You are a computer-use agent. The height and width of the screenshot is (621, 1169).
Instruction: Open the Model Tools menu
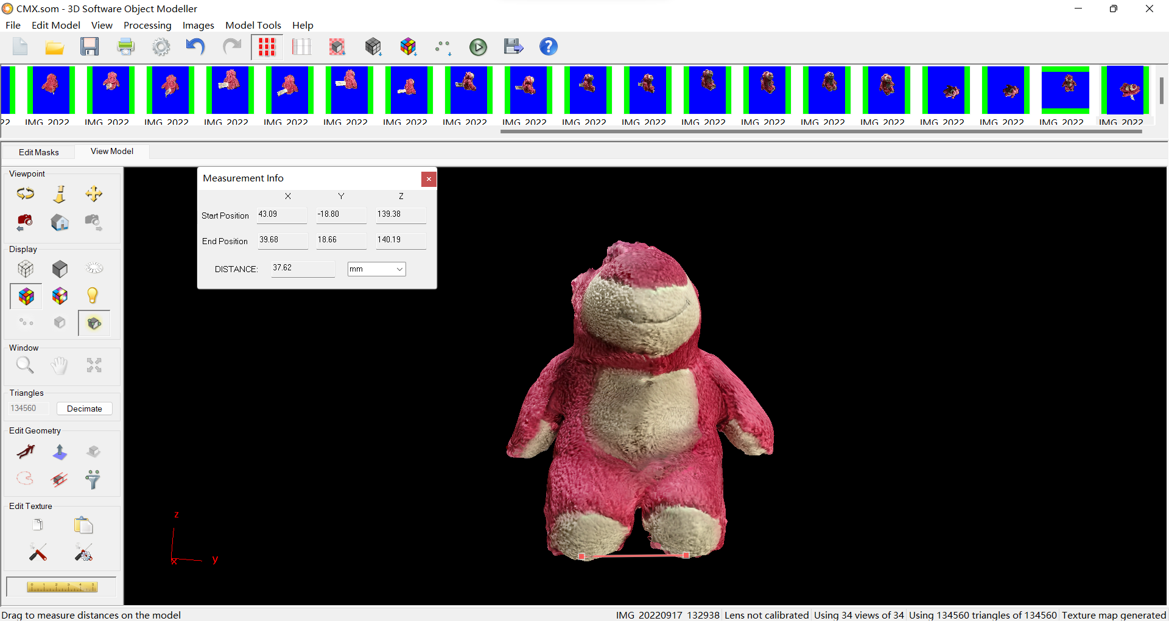click(x=253, y=25)
